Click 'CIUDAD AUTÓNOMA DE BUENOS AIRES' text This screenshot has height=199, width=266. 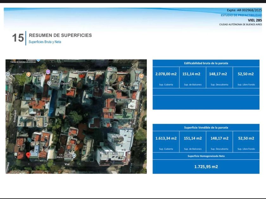pos(240,24)
